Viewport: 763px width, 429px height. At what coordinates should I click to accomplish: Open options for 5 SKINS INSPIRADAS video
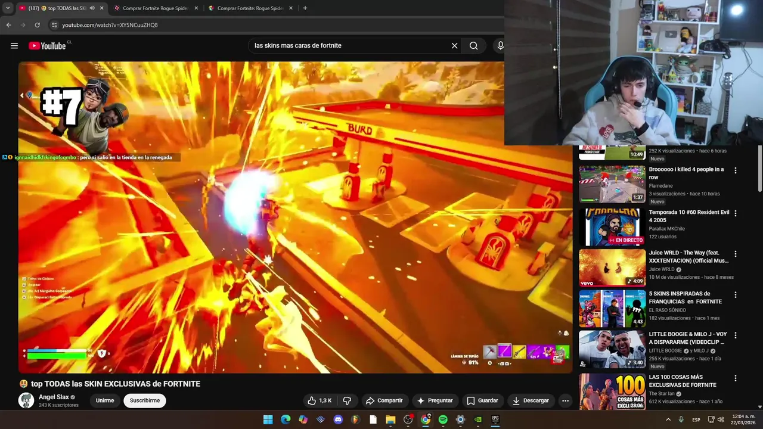click(735, 295)
